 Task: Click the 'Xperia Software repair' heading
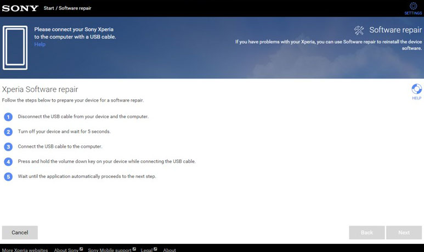(40, 89)
